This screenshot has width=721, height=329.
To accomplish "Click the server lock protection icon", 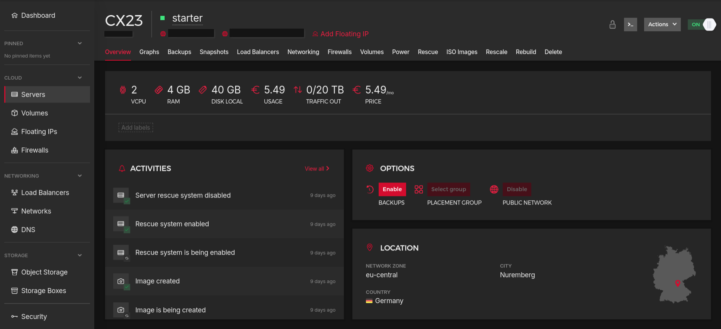I will click(x=612, y=24).
